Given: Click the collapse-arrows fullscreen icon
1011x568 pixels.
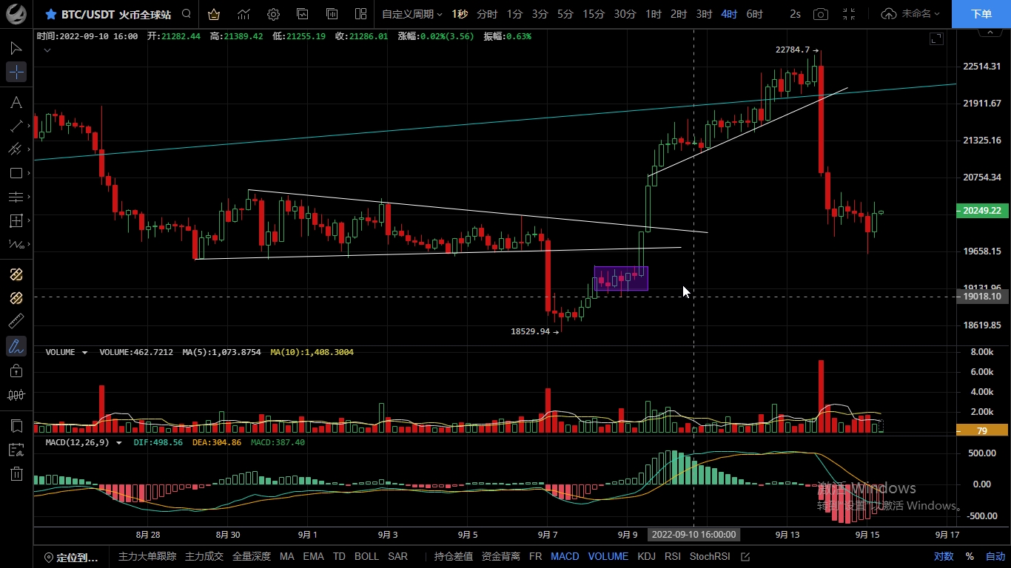Looking at the screenshot, I should (x=849, y=14).
